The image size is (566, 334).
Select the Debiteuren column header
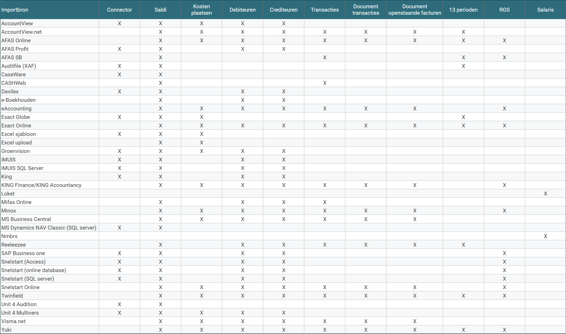(242, 10)
